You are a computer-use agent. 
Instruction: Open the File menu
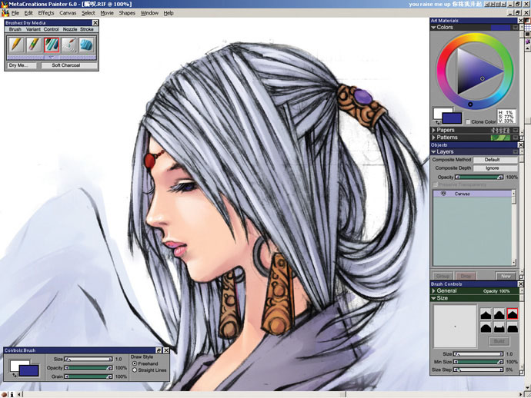(x=15, y=13)
